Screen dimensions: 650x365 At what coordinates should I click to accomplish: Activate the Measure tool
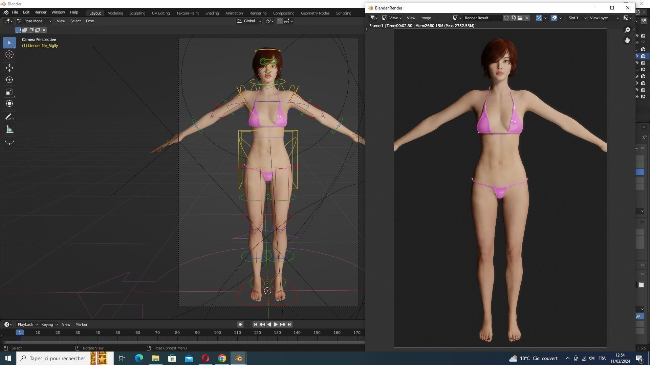pyautogui.click(x=9, y=129)
